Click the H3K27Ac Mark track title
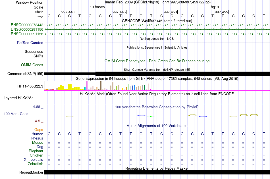The height and width of the screenshot is (179, 270). coord(157,94)
